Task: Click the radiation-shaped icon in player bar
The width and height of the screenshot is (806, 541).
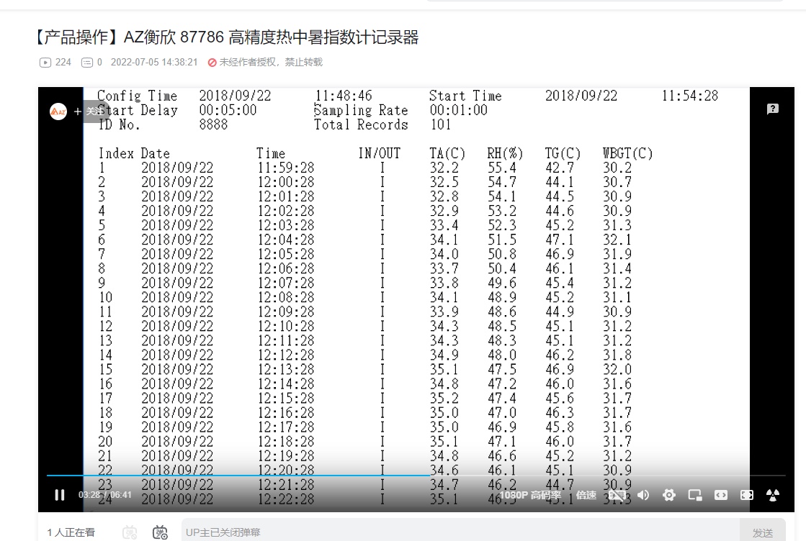Action: click(x=773, y=495)
